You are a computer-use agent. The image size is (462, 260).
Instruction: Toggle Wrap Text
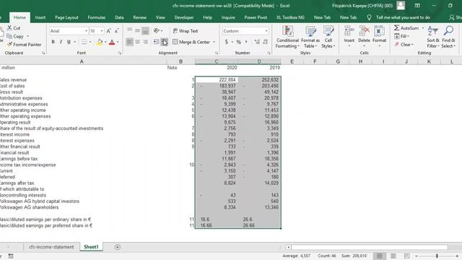pos(186,31)
